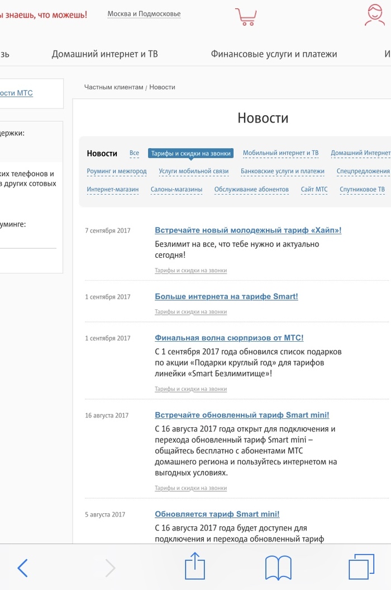Screen dimensions: 391x590
Task: Filter news by Спутниковое ТВ
Action: tap(362, 190)
